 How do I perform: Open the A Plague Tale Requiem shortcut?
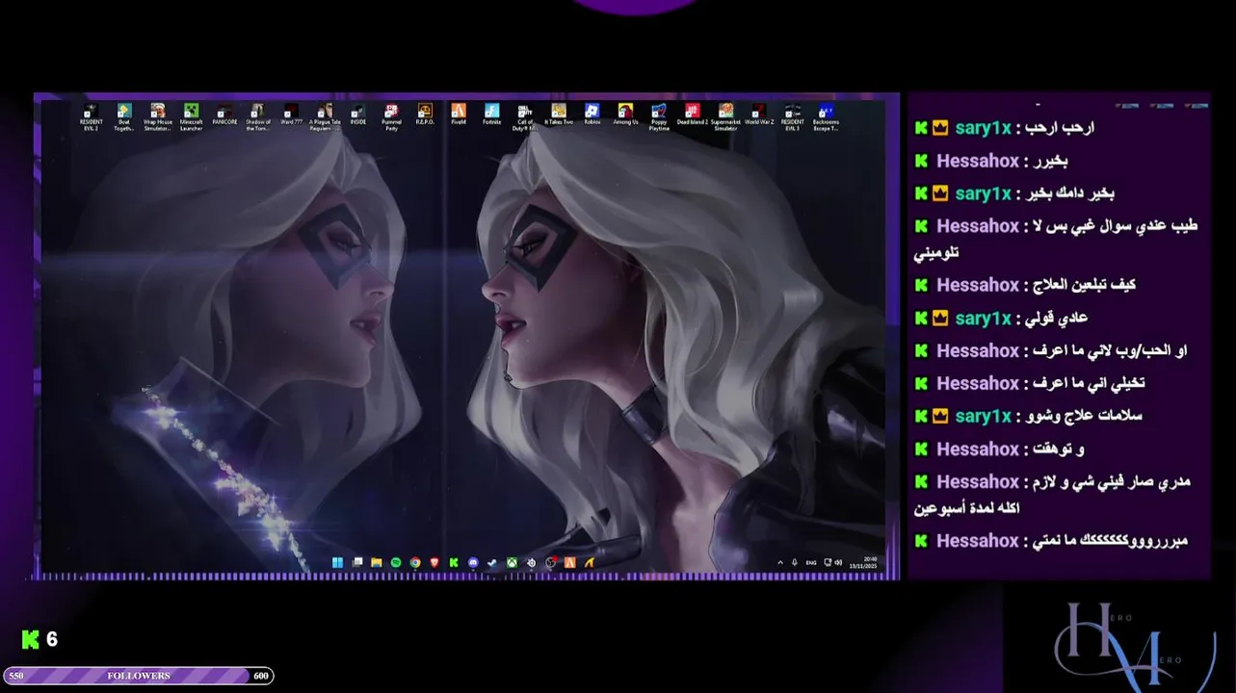coord(325,116)
